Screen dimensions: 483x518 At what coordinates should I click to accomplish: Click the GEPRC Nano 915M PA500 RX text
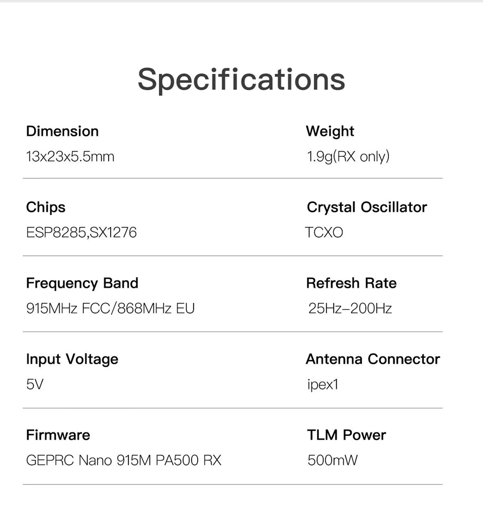point(123,460)
